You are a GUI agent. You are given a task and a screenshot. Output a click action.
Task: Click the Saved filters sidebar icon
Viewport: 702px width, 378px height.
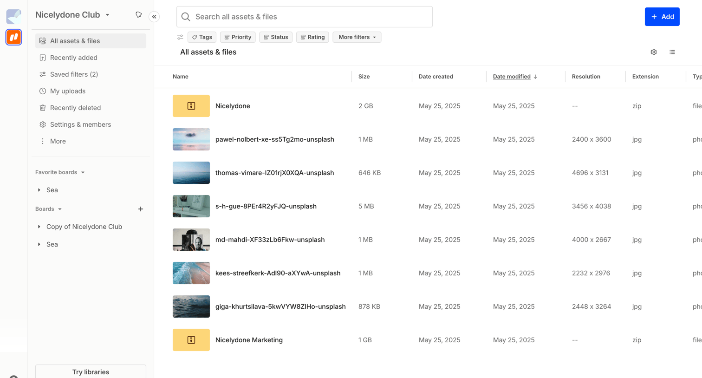(43, 74)
